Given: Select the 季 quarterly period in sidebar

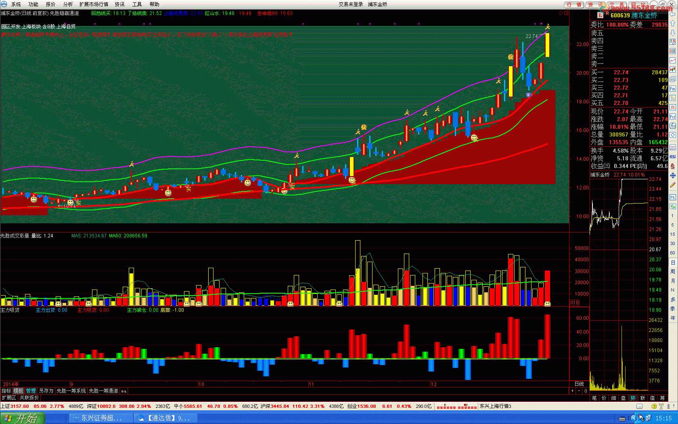Looking at the screenshot, I should point(673,309).
